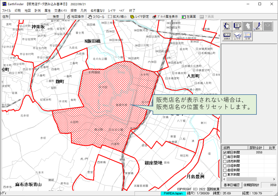Image resolution: width=278 pixels, height=196 pixels.
Task: Open the 印刷 print menu
Action: [18, 11]
